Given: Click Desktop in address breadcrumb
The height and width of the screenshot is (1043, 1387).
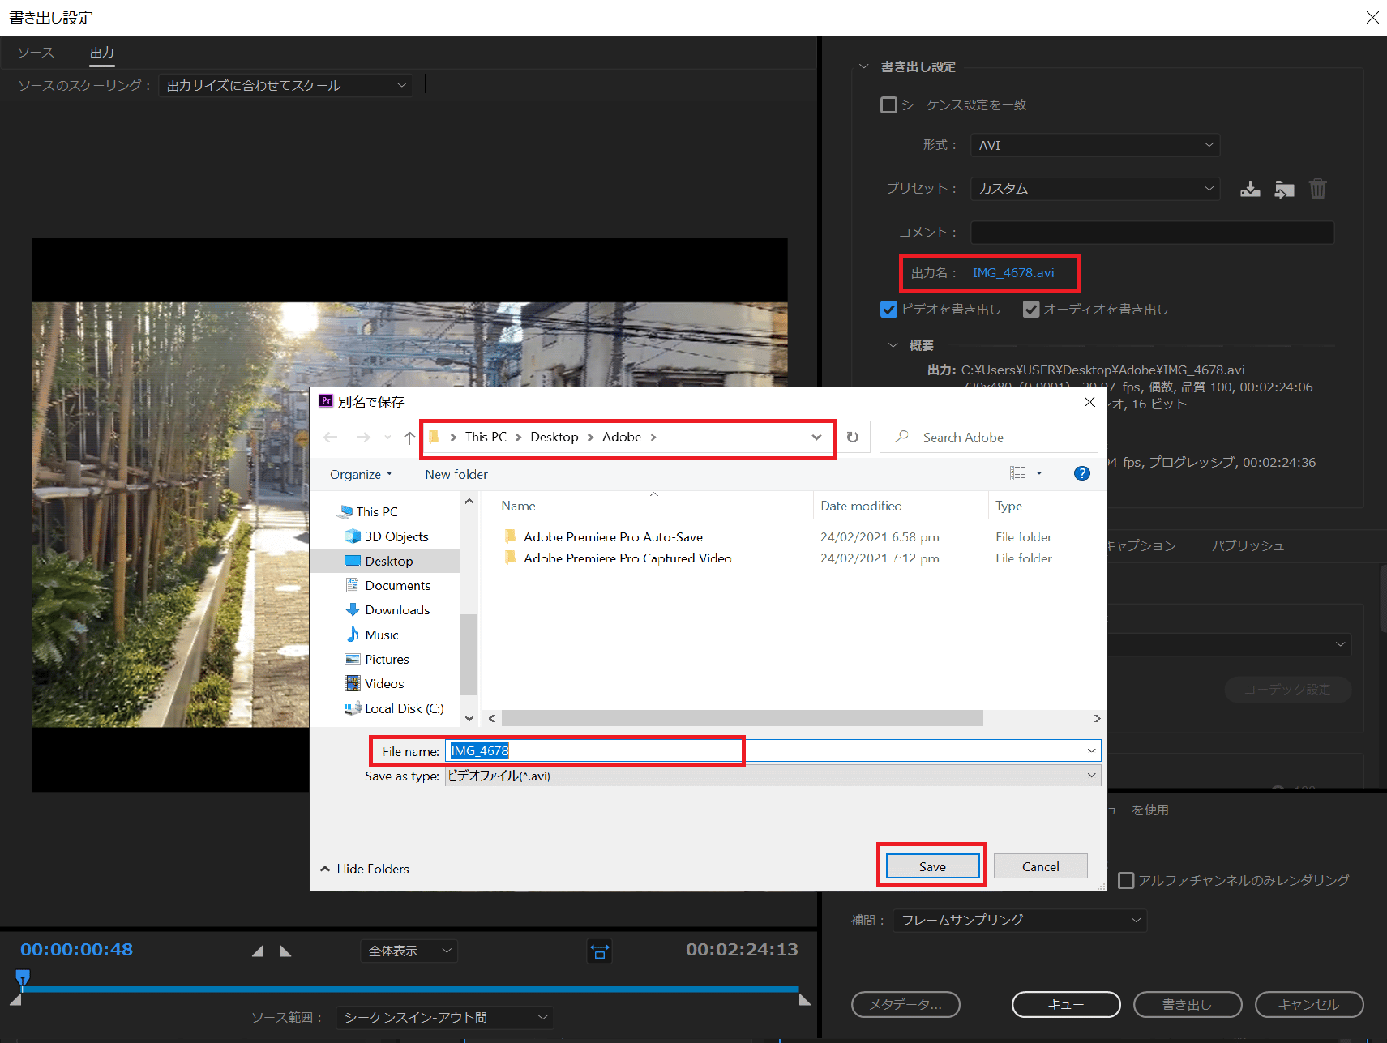Looking at the screenshot, I should [554, 437].
